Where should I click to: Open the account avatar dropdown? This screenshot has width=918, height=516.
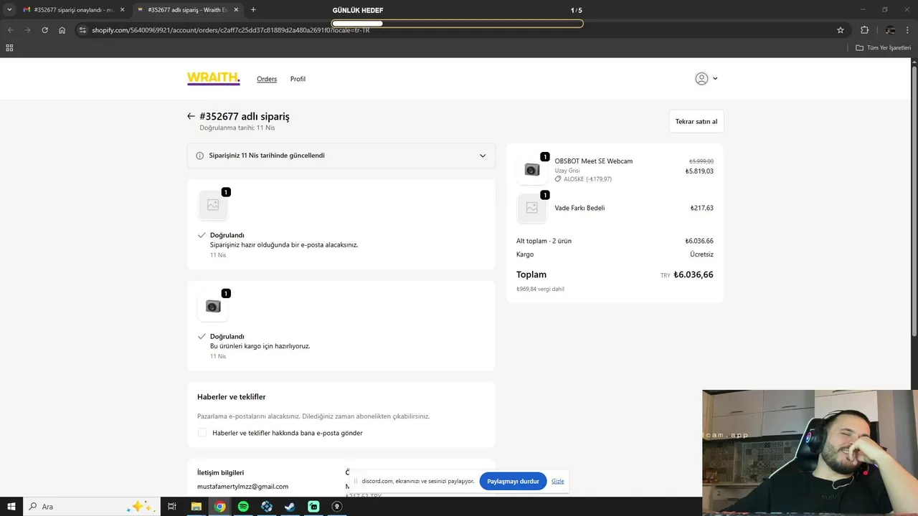[706, 79]
